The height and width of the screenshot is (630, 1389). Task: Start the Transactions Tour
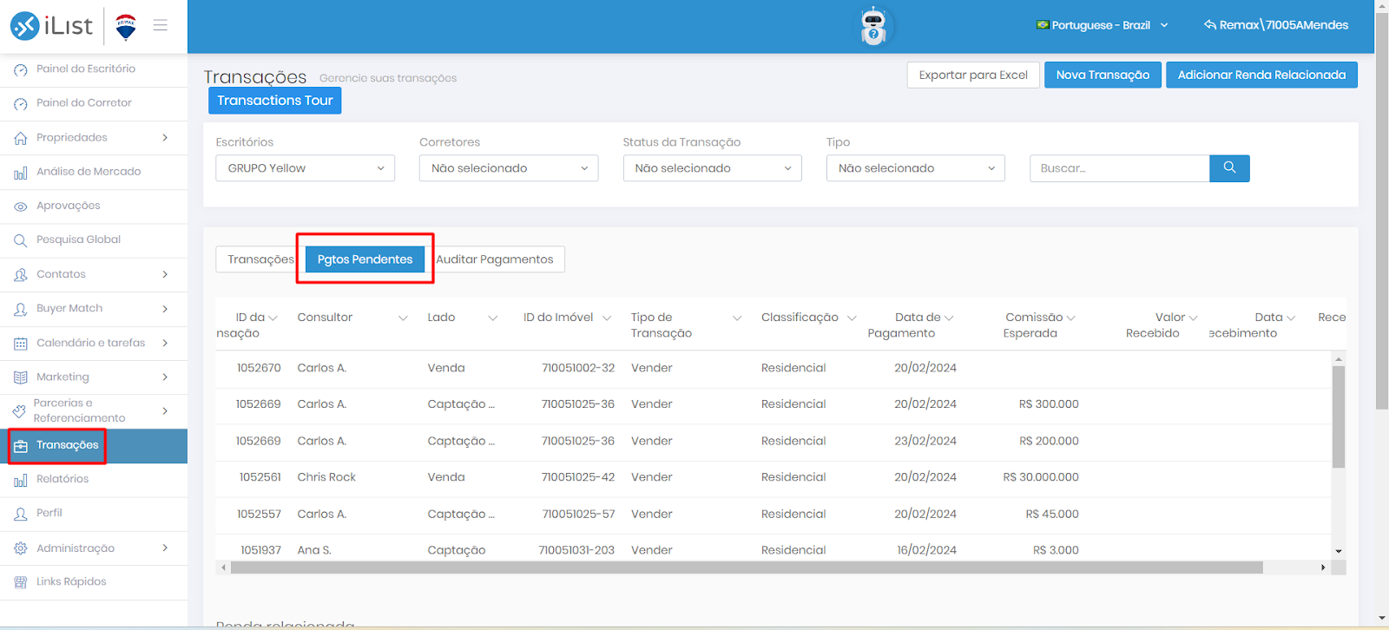274,101
